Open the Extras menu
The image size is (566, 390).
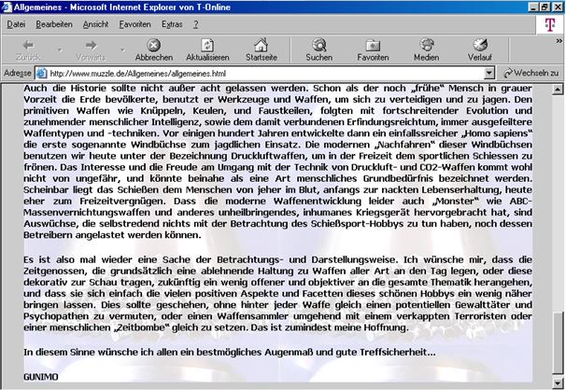point(172,23)
